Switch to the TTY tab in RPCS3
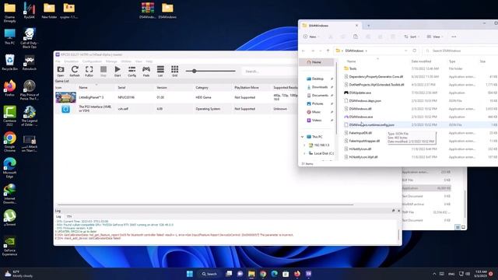Viewport: 498px width, 280px height. pyautogui.click(x=69, y=216)
